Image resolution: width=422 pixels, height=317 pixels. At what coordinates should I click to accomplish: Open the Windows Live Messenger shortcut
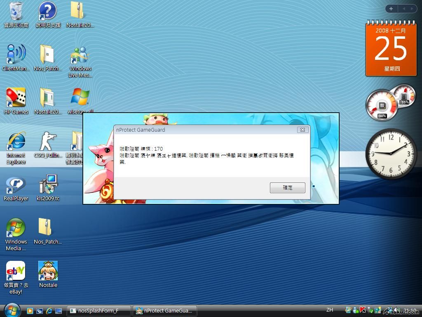click(x=80, y=62)
